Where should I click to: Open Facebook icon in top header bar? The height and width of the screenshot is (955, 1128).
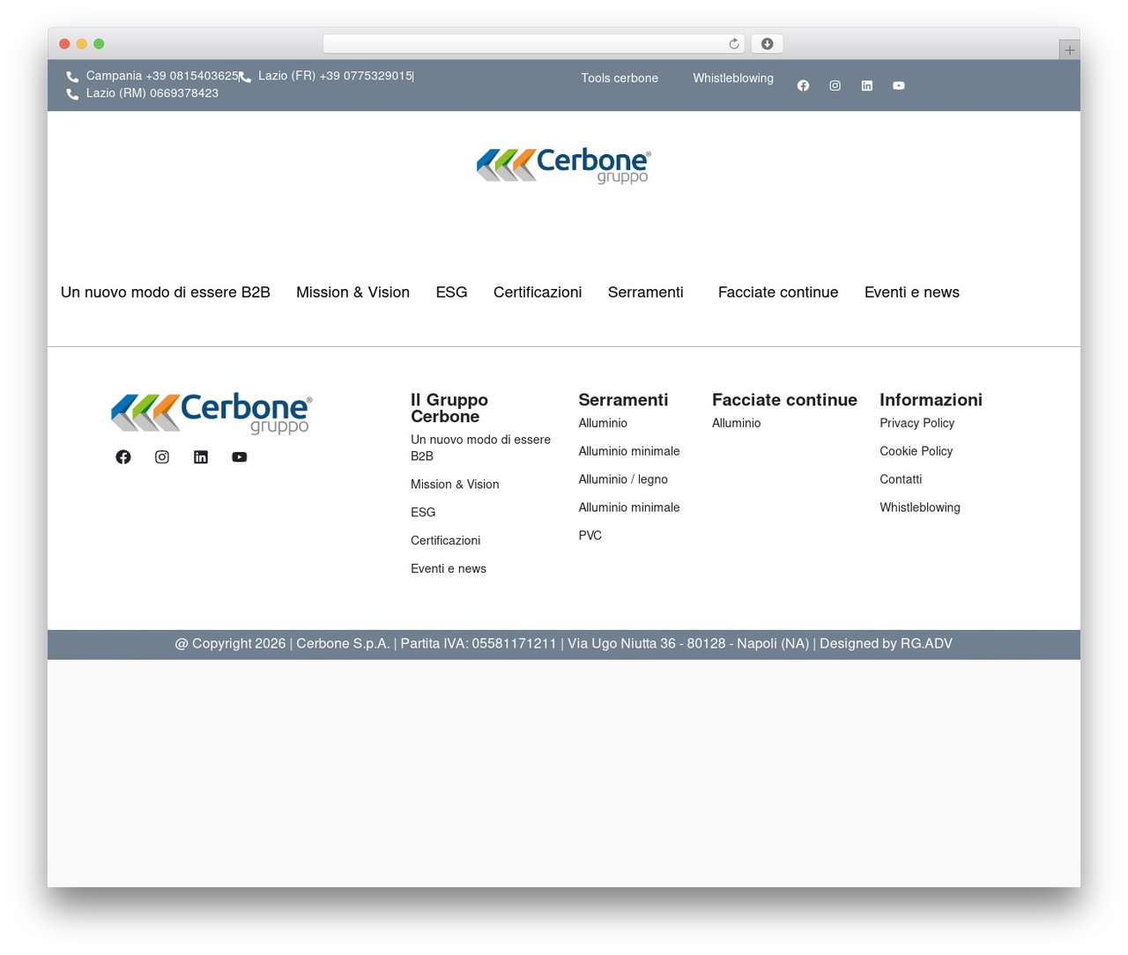[x=803, y=85]
